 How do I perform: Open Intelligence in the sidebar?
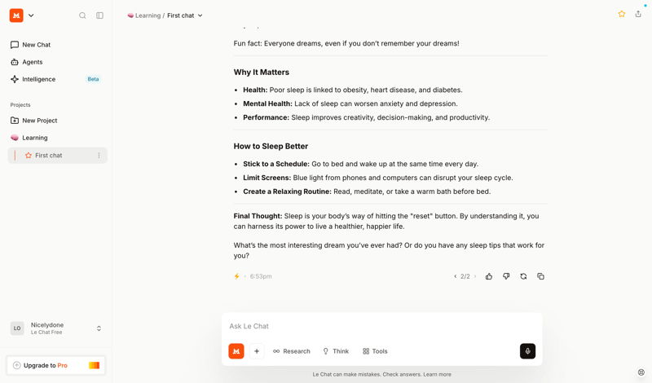click(39, 79)
